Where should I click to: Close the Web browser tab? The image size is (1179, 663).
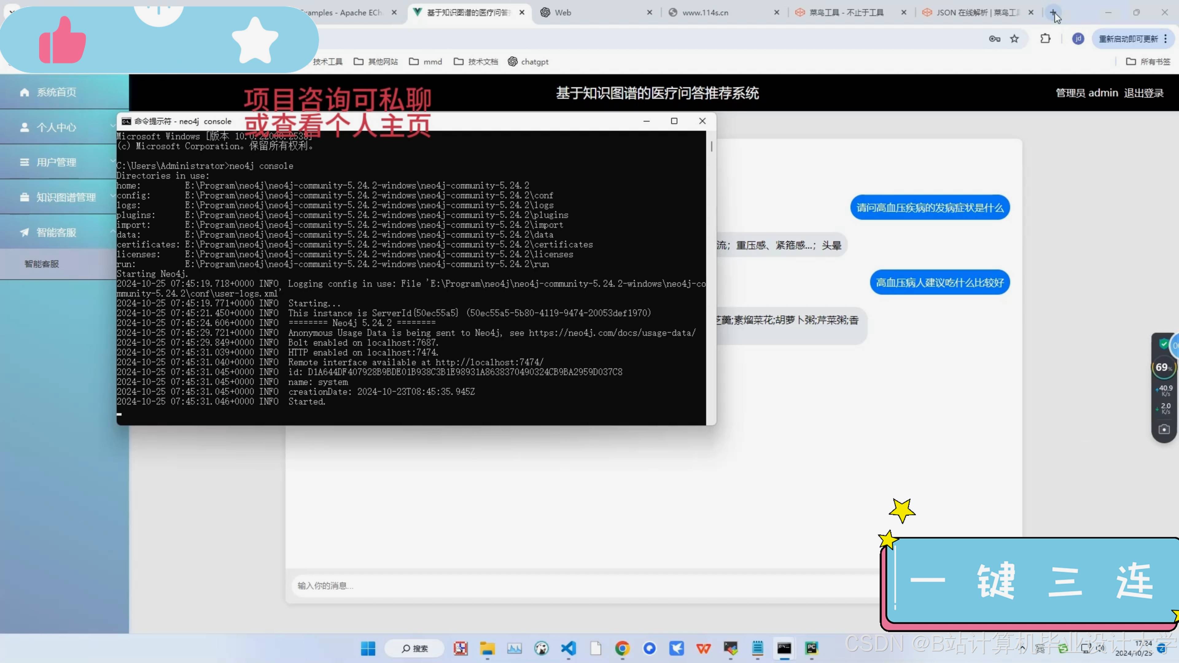[x=649, y=12]
